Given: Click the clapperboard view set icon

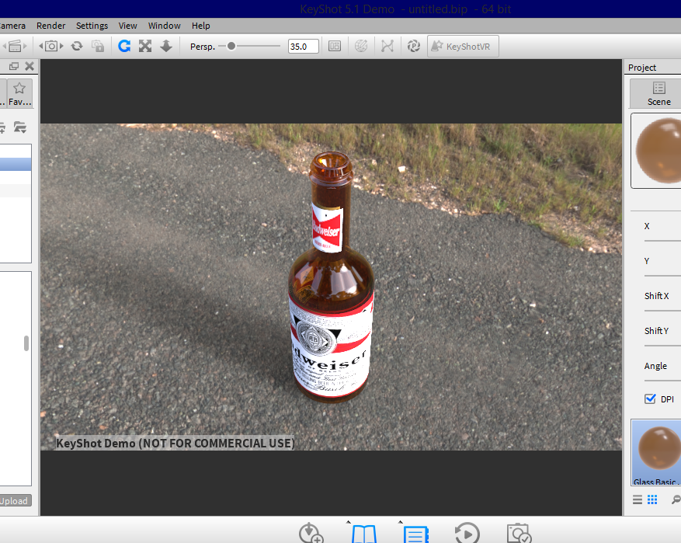Looking at the screenshot, I should click(x=15, y=46).
